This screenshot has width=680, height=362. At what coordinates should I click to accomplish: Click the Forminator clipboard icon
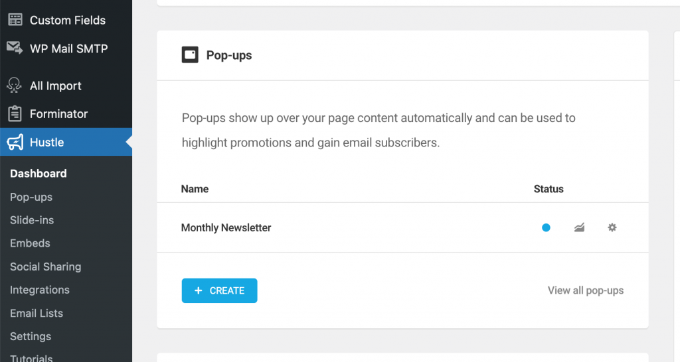(x=15, y=113)
